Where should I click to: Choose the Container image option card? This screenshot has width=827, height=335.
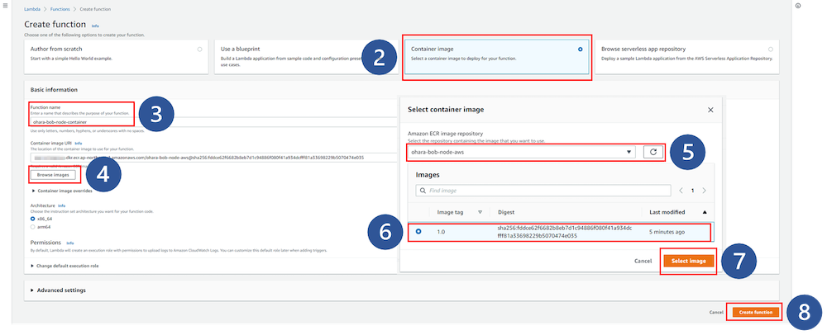(496, 55)
